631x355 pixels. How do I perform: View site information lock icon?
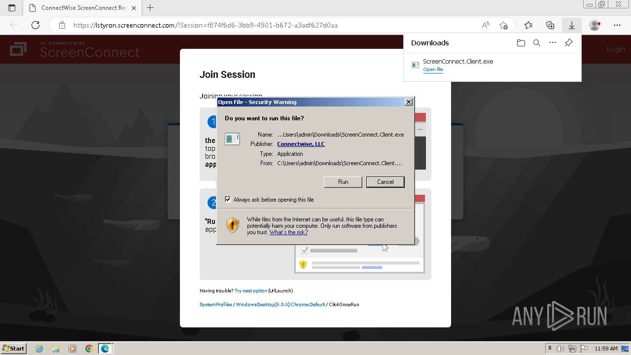click(62, 25)
